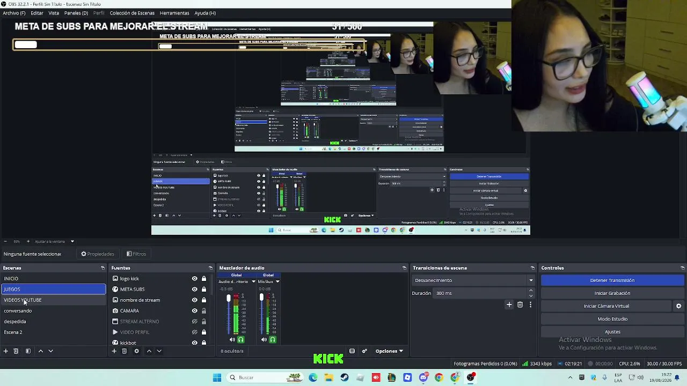Undock the Controles panel

click(682, 268)
